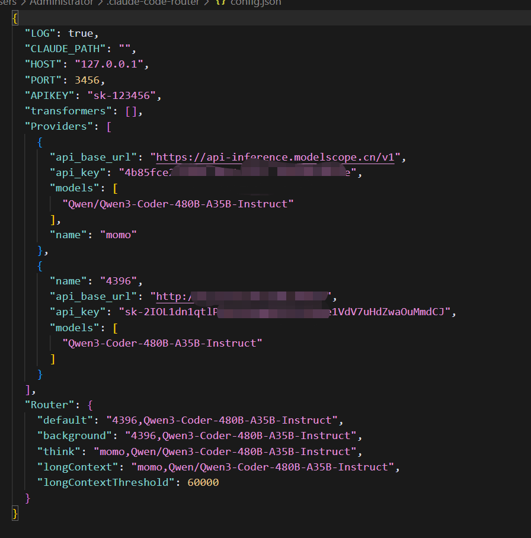Image resolution: width=531 pixels, height=538 pixels.
Task: Select the config.json breadcrumb item
Action: click(x=255, y=2)
